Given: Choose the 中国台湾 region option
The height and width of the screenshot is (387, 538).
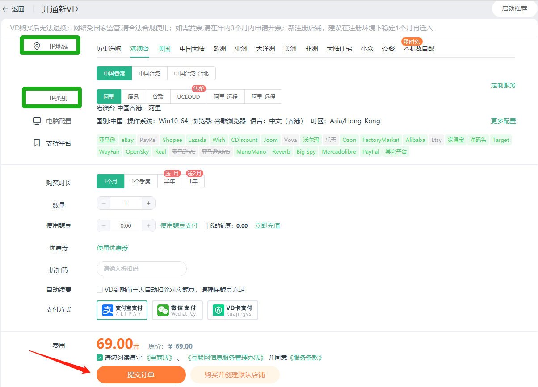Looking at the screenshot, I should [x=149, y=73].
